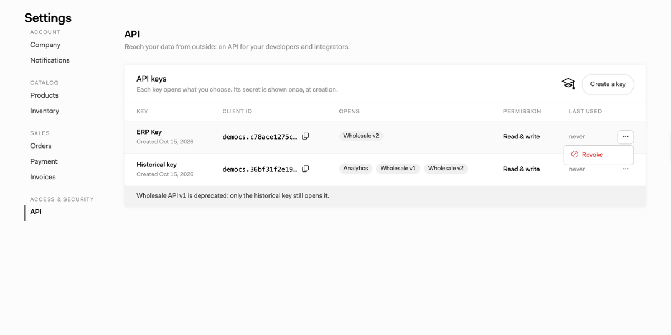The image size is (671, 335).
Task: Click the API keys section heading
Action: click(152, 79)
